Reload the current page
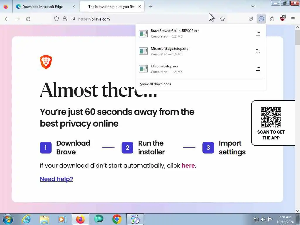Screen dimensions: 300x225 28,19
